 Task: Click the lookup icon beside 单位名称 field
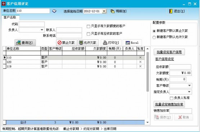[x=54, y=11]
